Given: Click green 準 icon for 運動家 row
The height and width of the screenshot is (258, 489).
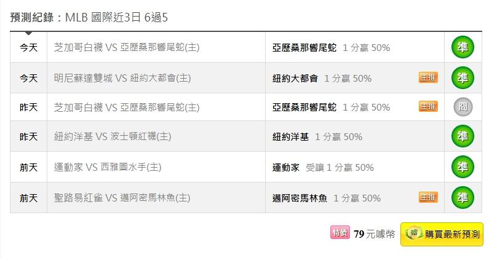Looking at the screenshot, I should click(x=463, y=166).
